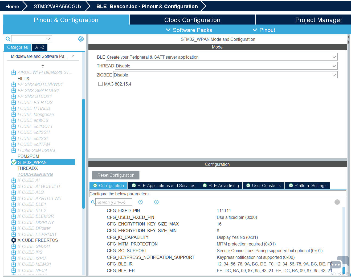Click the parameter search magnifier icon
The image size is (351, 278).
coord(93,202)
